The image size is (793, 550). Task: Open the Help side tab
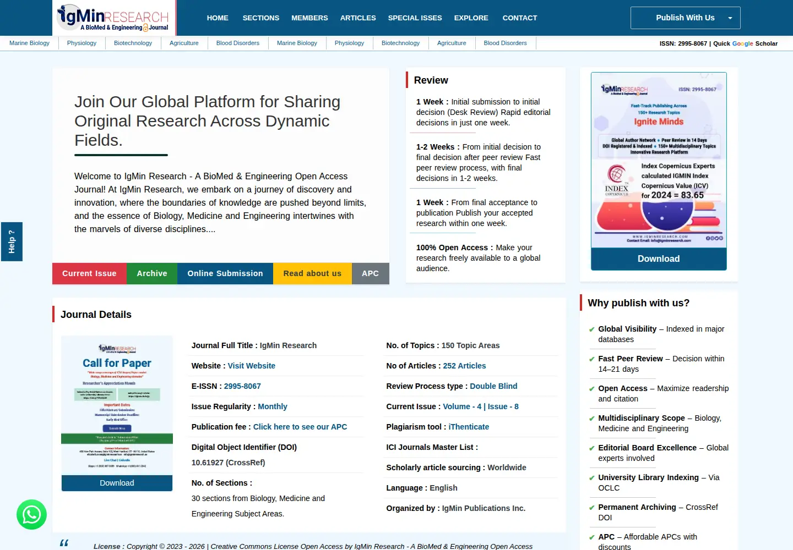12,241
